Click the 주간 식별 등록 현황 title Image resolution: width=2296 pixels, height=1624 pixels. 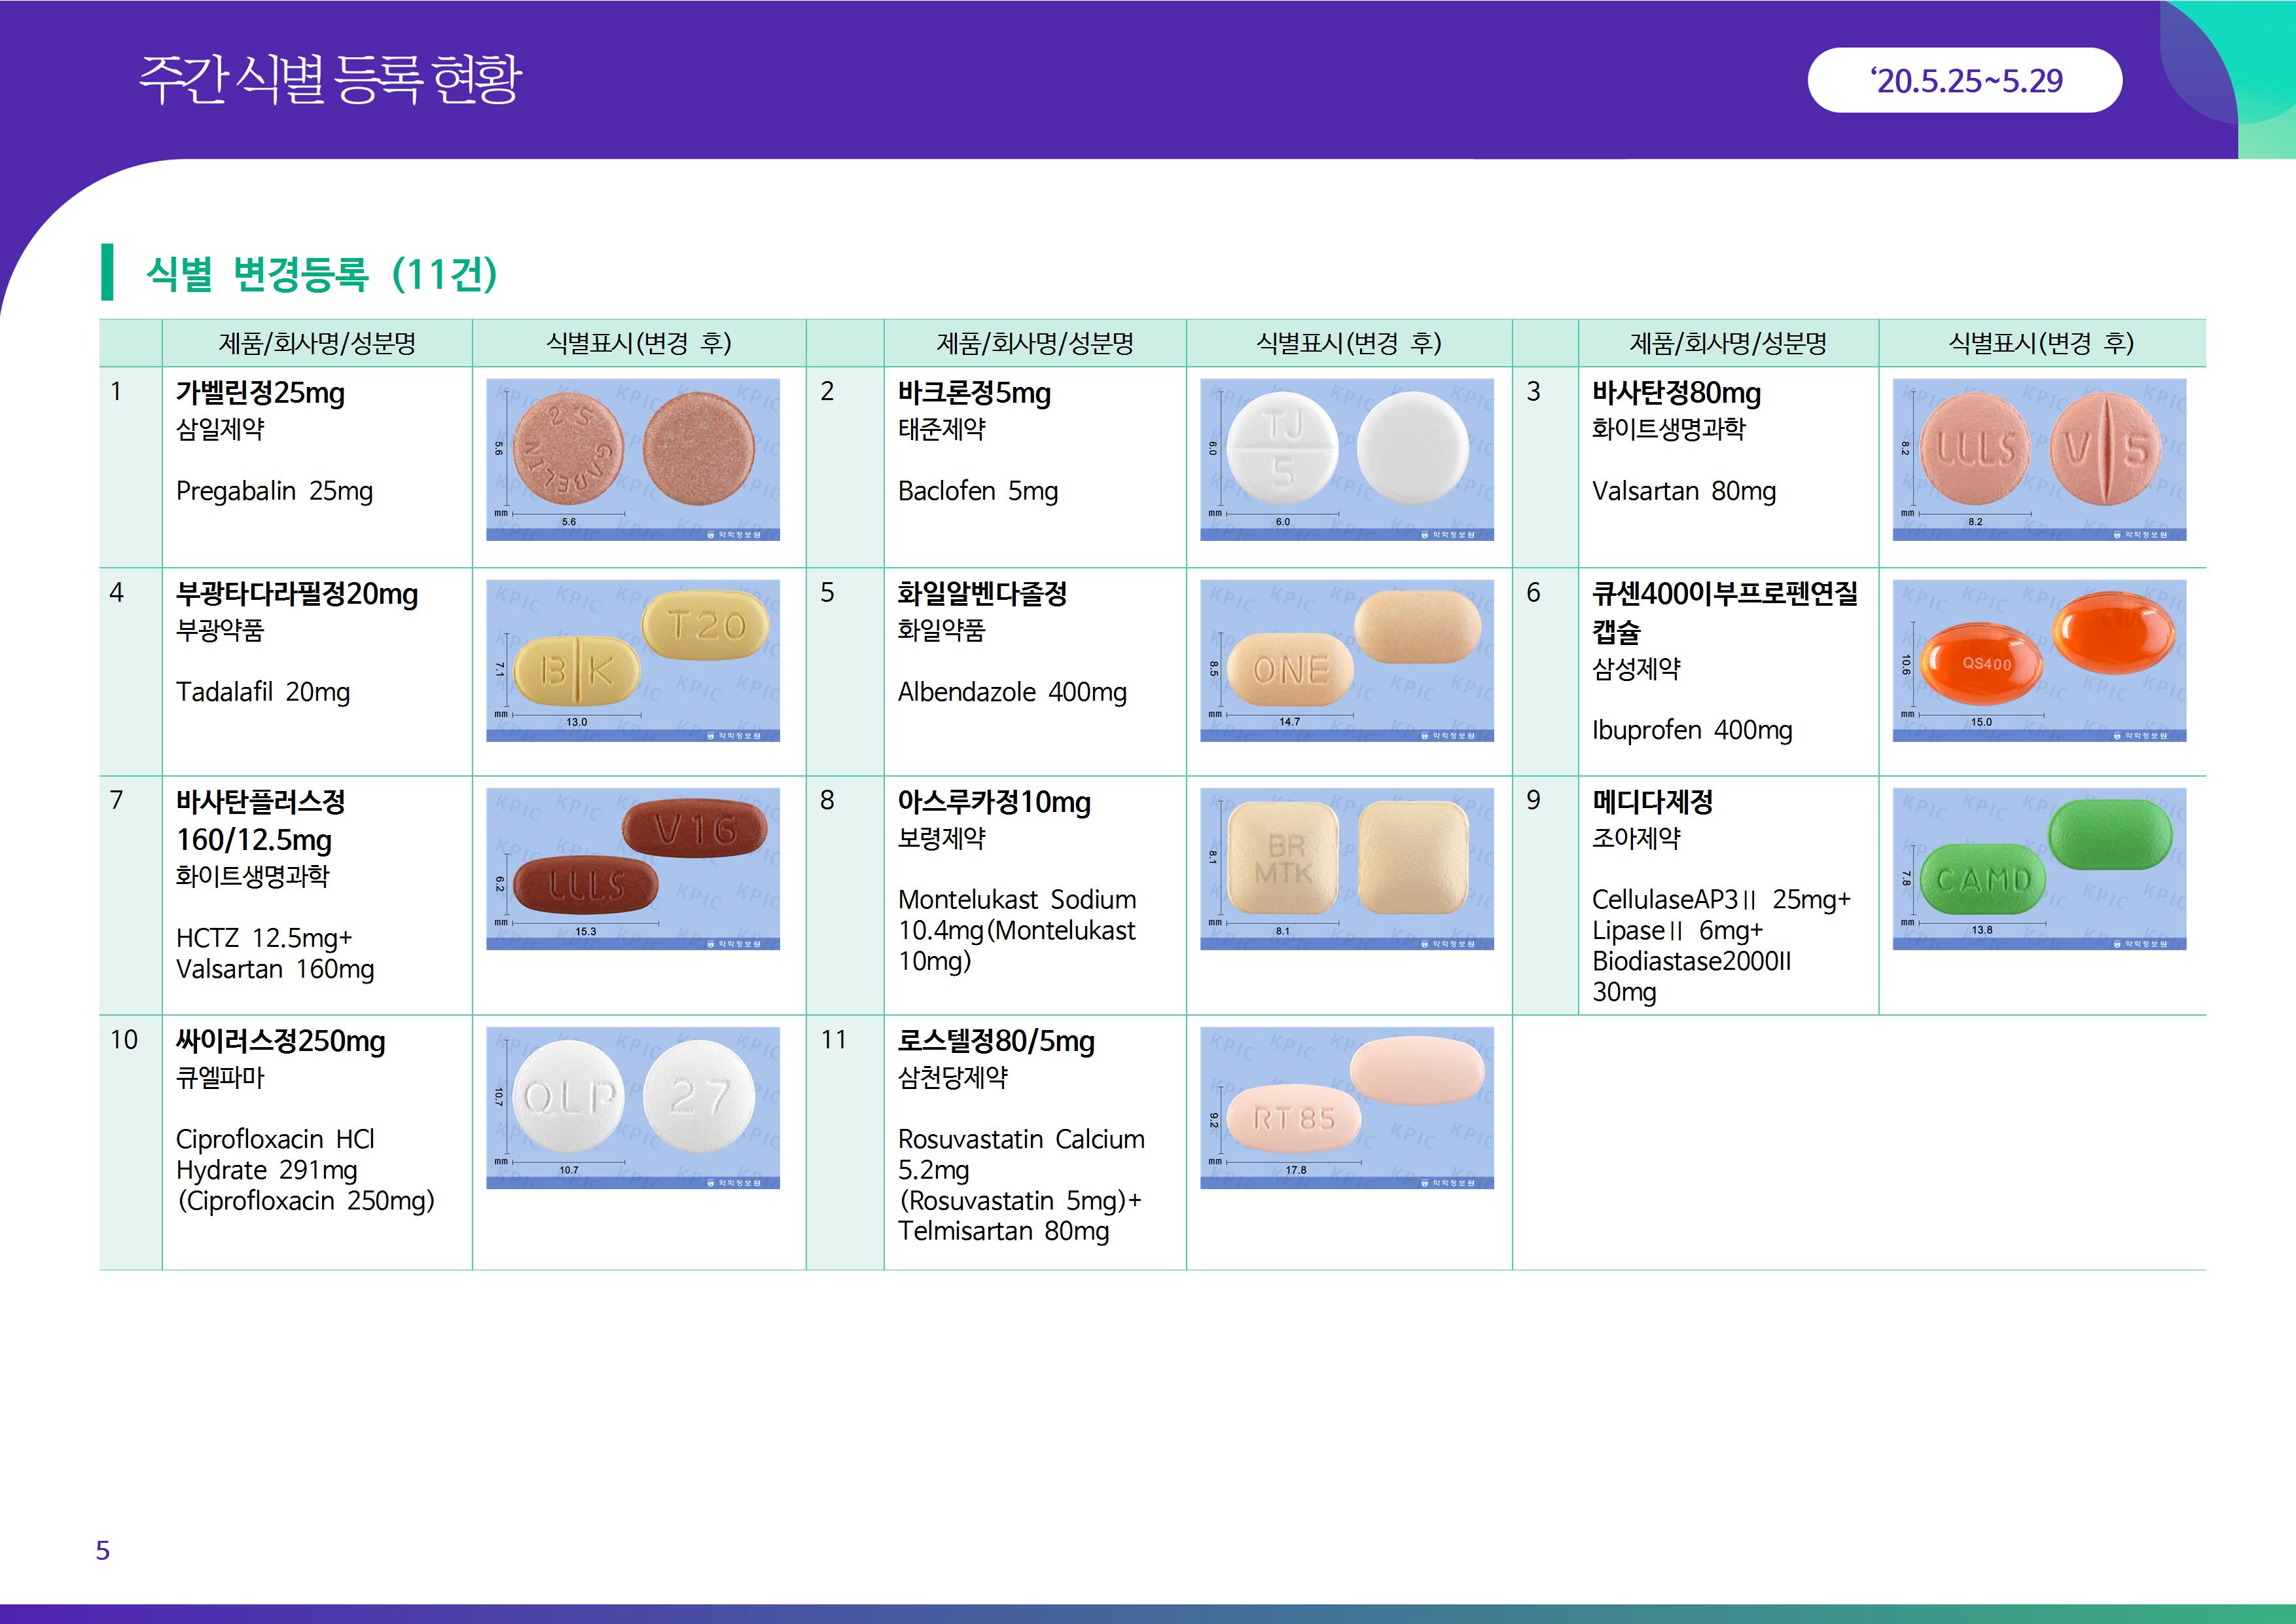[x=330, y=79]
